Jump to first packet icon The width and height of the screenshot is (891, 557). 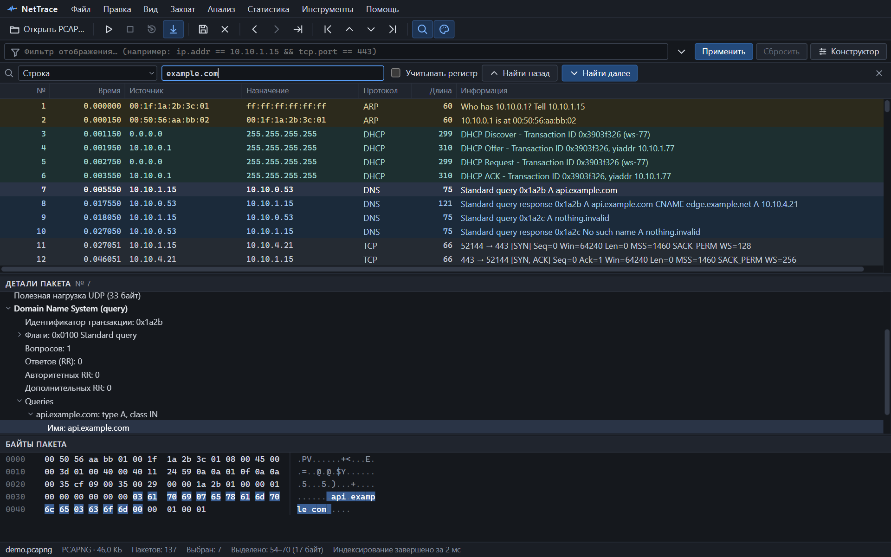click(x=328, y=29)
